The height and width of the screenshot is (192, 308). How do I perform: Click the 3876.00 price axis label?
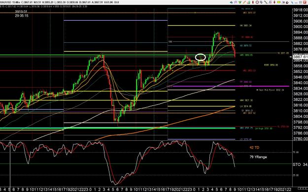click(300, 49)
